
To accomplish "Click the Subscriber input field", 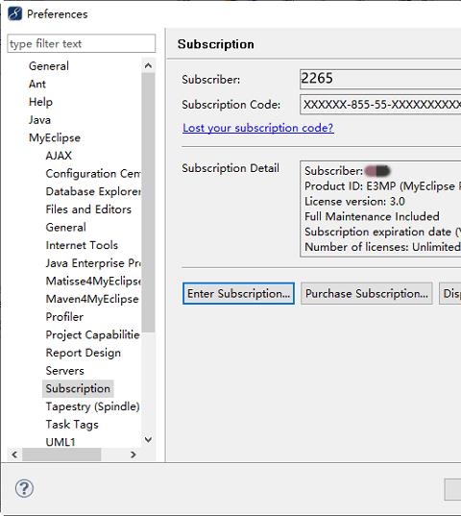I will click(x=380, y=79).
